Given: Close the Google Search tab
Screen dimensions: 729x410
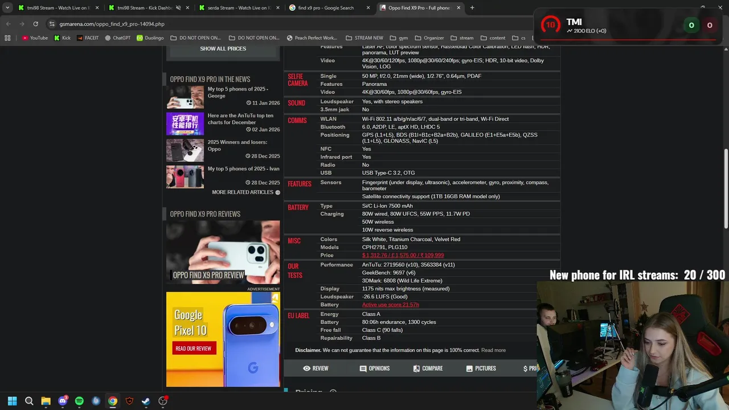Looking at the screenshot, I should [x=368, y=8].
